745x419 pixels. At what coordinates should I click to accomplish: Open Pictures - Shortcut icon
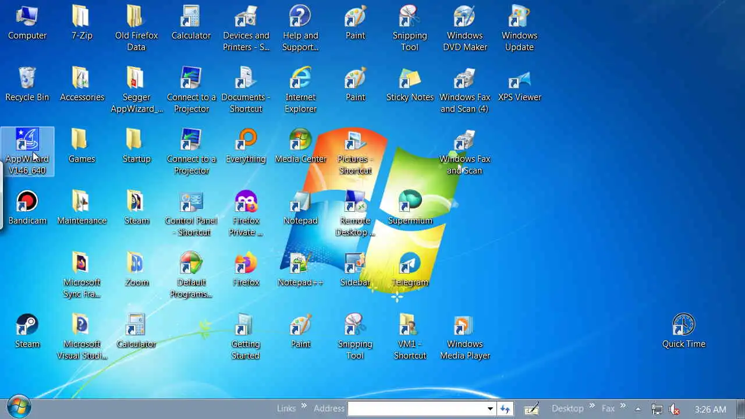pyautogui.click(x=356, y=152)
